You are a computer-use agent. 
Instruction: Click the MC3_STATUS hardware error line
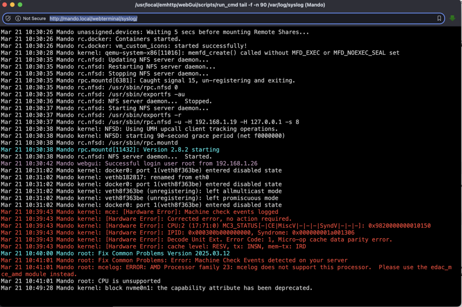tap(216, 226)
